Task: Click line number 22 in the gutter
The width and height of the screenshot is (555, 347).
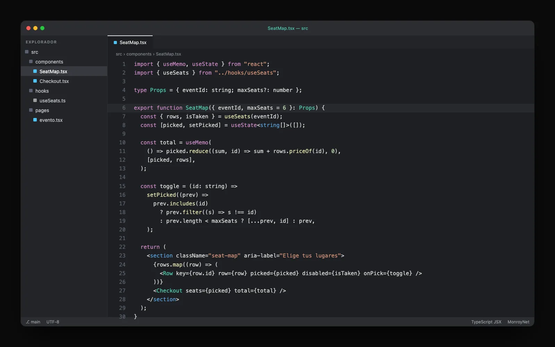Action: click(122, 247)
